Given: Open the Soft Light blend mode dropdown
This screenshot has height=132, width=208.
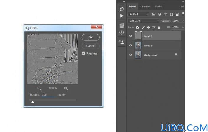Looking at the screenshot, I should coord(144,21).
